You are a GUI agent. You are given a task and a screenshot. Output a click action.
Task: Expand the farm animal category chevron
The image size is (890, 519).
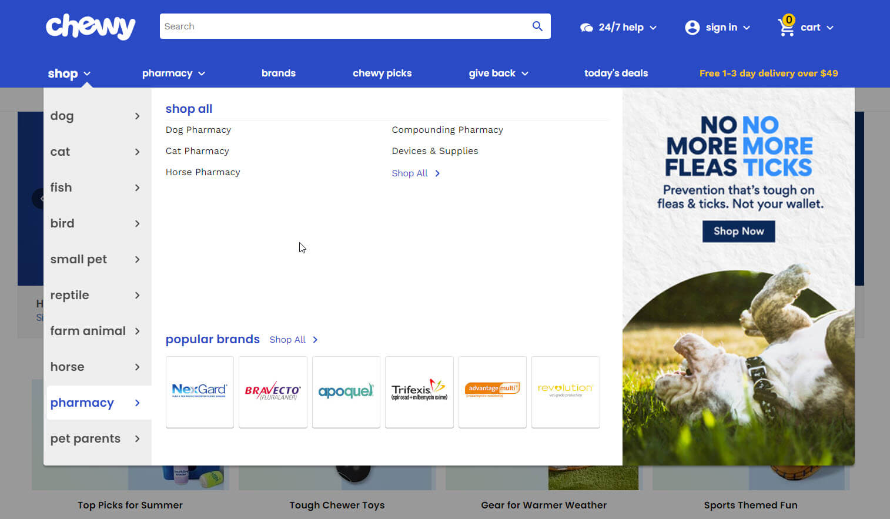point(137,332)
